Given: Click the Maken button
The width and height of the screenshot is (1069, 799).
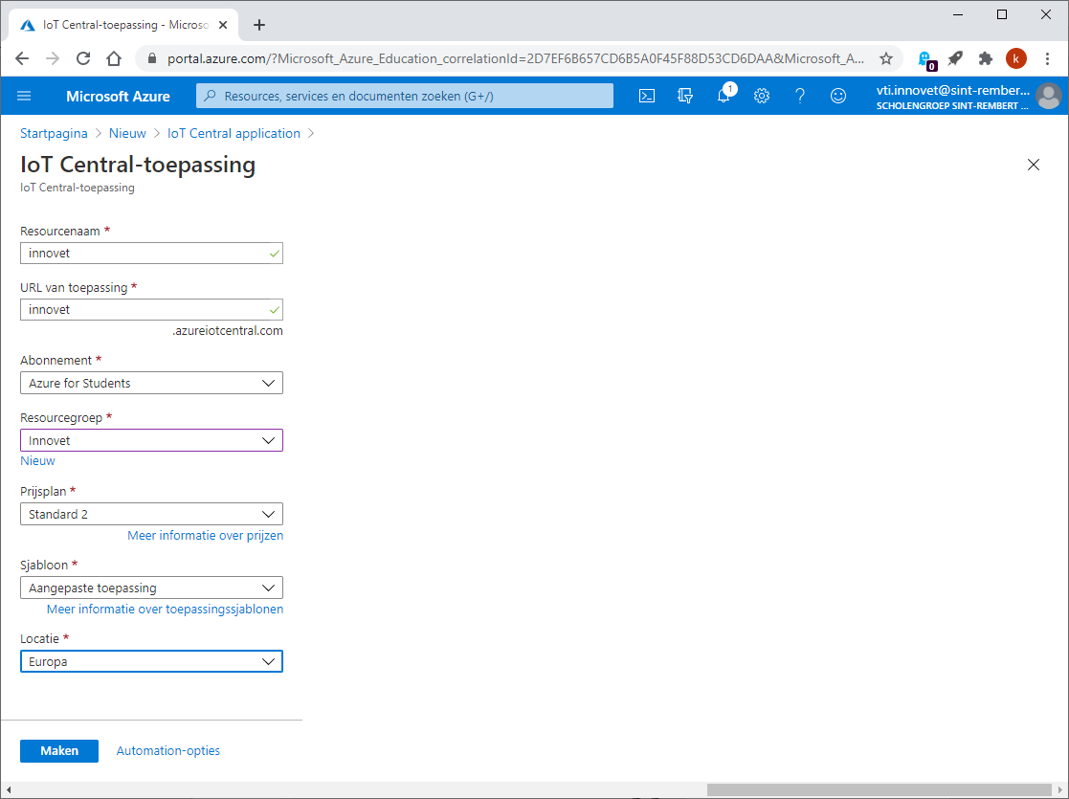Looking at the screenshot, I should 59,750.
